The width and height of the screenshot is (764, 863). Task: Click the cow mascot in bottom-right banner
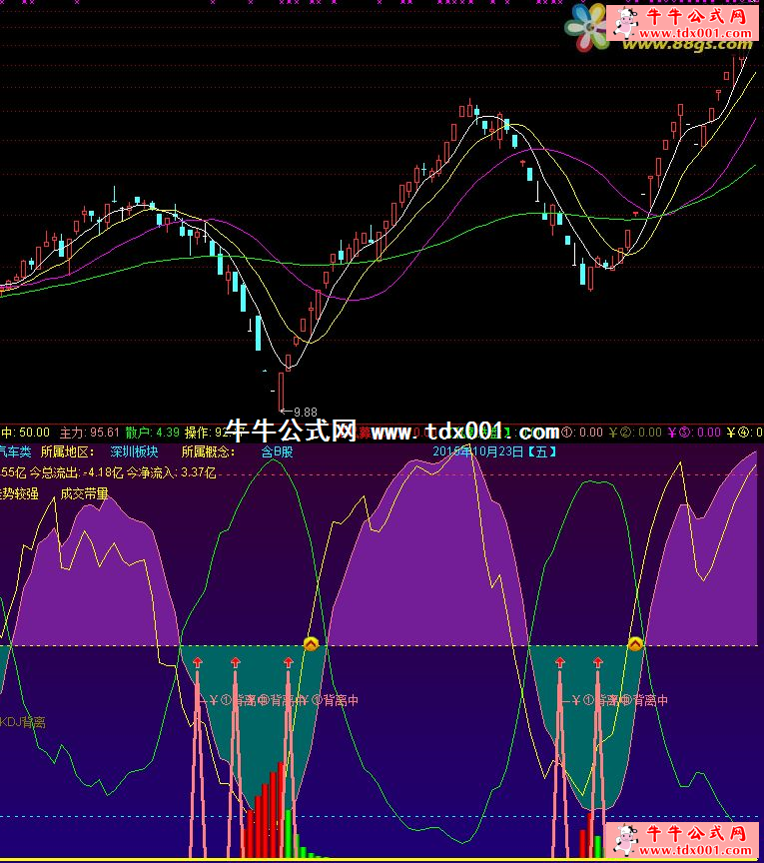pyautogui.click(x=627, y=840)
